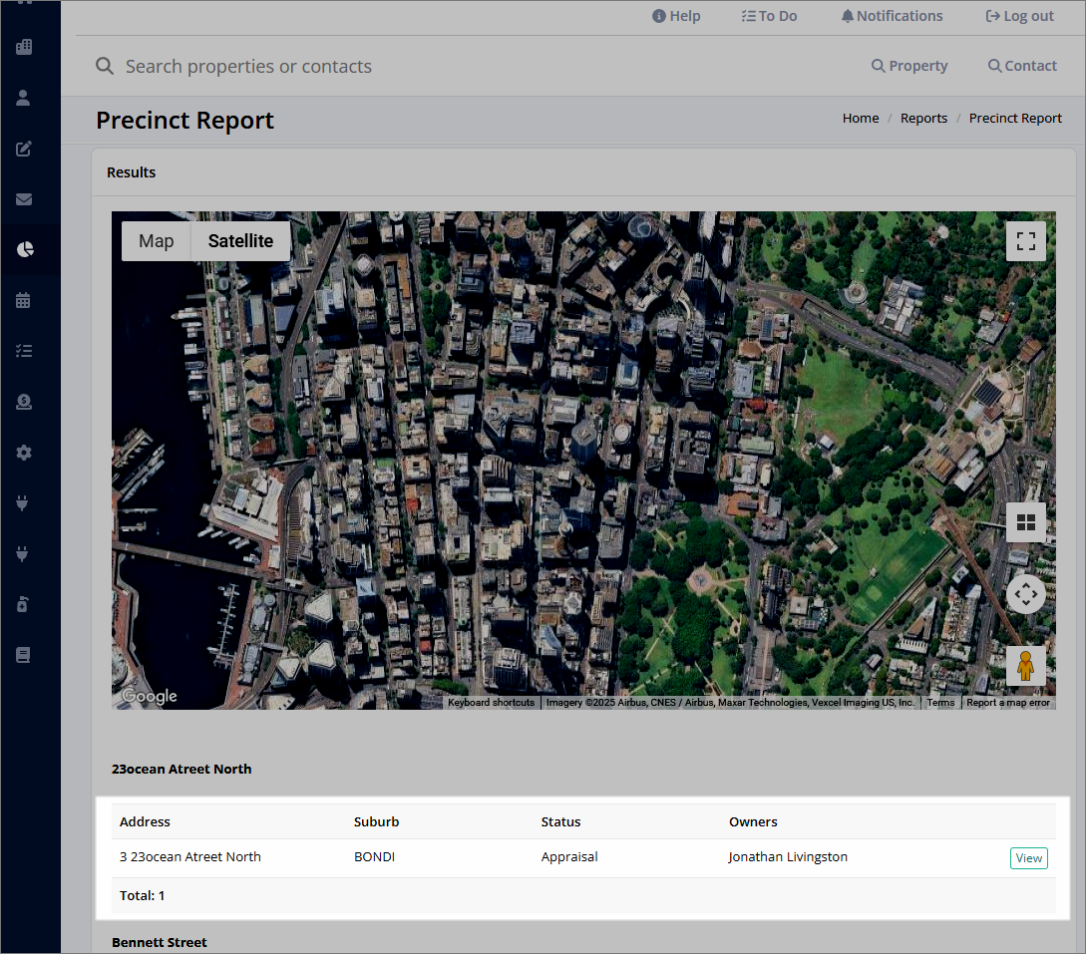Image resolution: width=1086 pixels, height=954 pixels.
Task: Click the plug icon just above the bottle icon
Action: pyautogui.click(x=22, y=554)
